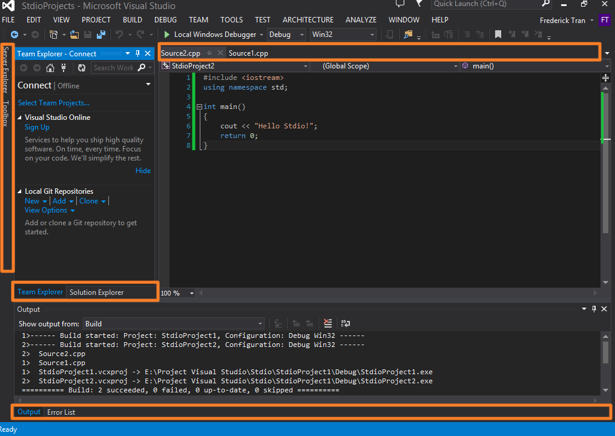Image resolution: width=615 pixels, height=436 pixels.
Task: Click the Save All toolbar icon
Action: point(101,35)
